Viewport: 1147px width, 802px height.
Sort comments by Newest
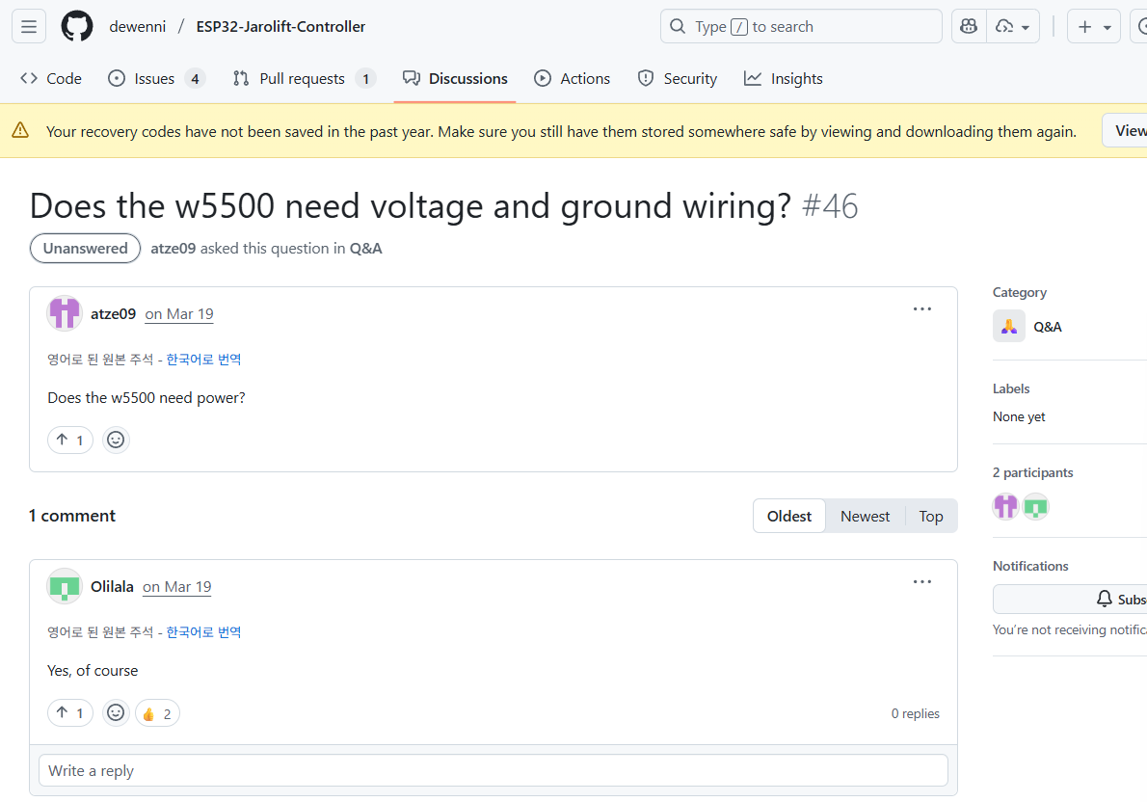865,517
